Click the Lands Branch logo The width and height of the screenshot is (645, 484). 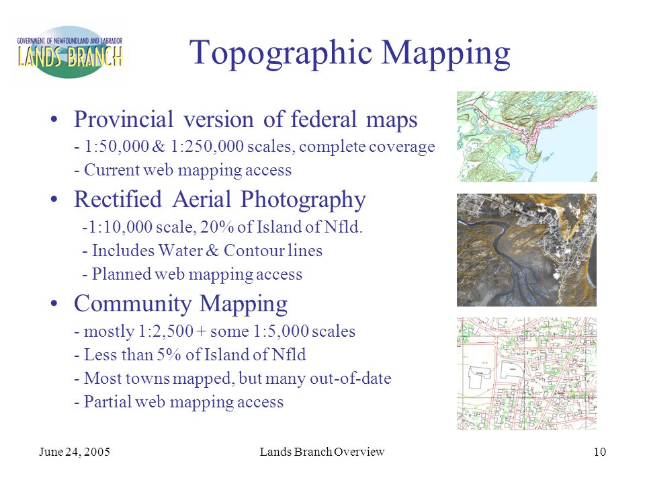tap(70, 52)
